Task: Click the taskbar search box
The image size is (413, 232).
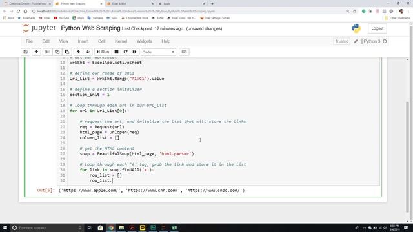Action: tap(47, 227)
